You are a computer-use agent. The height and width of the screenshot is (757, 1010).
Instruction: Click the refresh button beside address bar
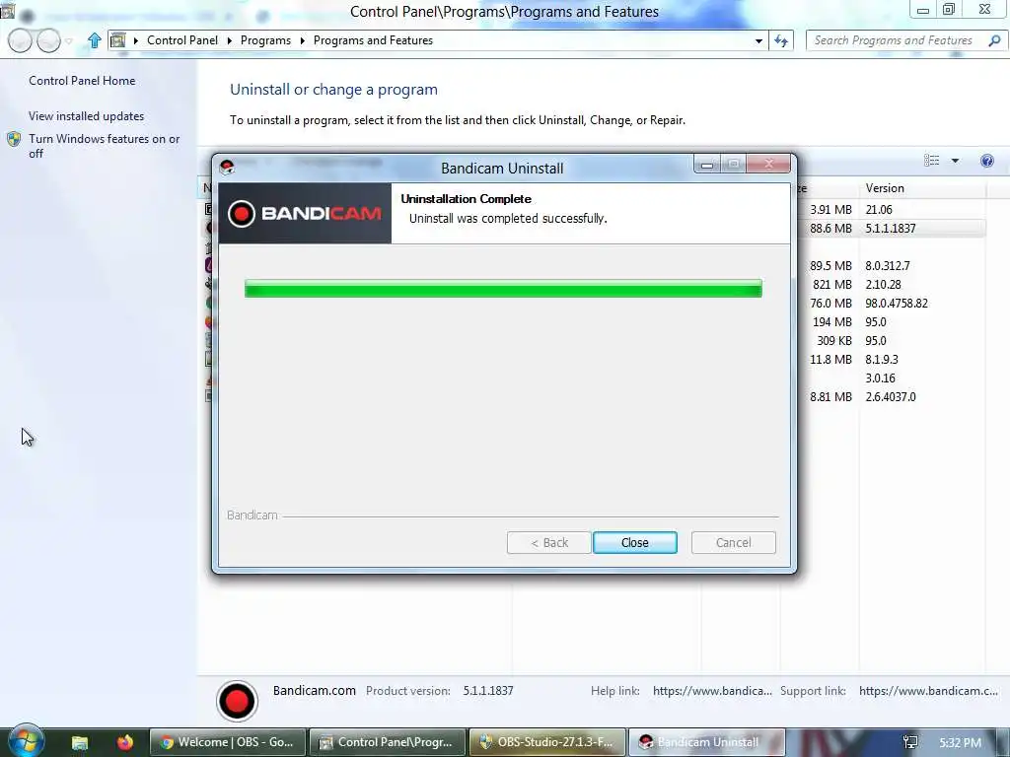[781, 40]
